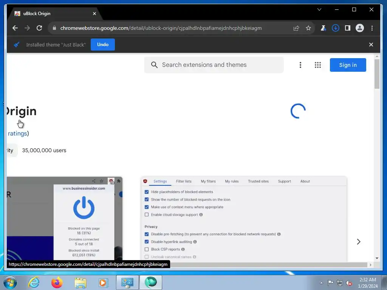The image size is (387, 290).
Task: Open Windows Explorer folder from taskbar
Action: (x=80, y=282)
